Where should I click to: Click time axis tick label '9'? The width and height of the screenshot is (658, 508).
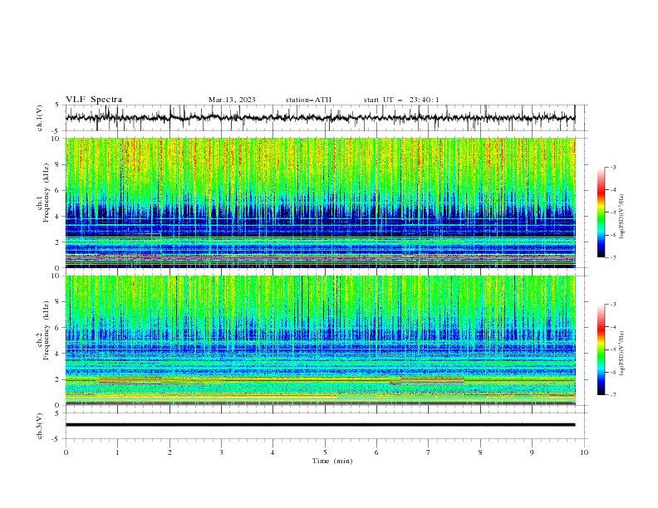(x=532, y=452)
